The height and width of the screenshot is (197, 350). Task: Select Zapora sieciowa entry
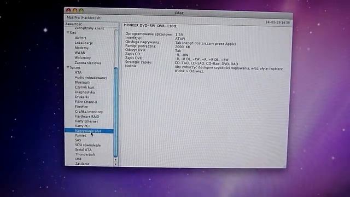pyautogui.click(x=87, y=63)
